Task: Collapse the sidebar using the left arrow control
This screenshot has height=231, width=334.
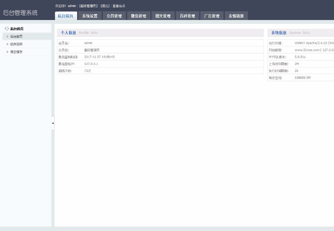Action: click(53, 123)
